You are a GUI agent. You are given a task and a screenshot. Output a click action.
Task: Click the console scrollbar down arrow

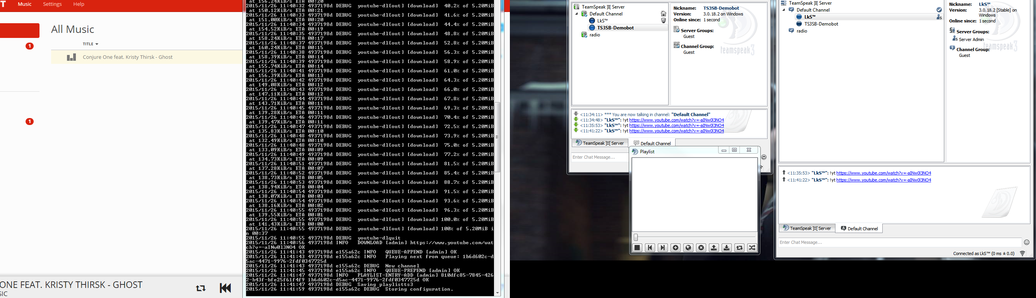pyautogui.click(x=497, y=293)
